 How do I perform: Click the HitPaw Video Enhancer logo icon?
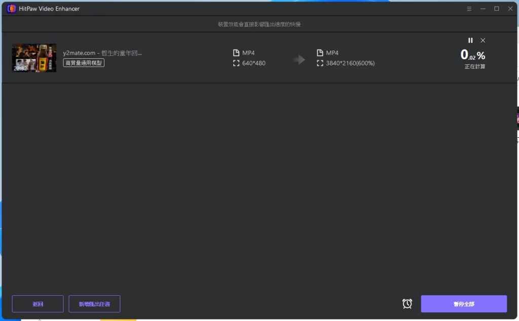pyautogui.click(x=12, y=9)
